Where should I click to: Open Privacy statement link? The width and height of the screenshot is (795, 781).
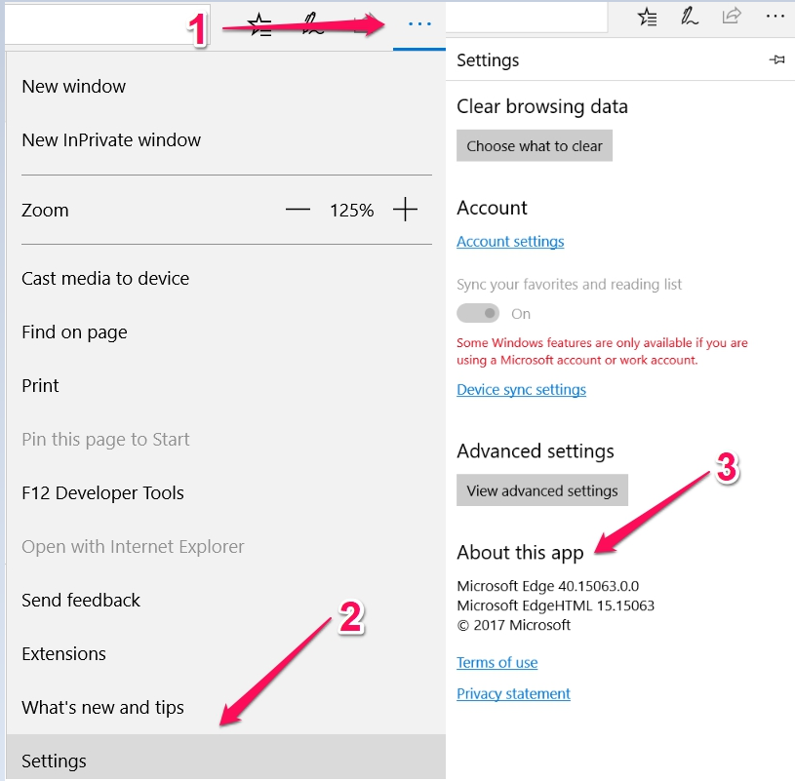click(513, 693)
